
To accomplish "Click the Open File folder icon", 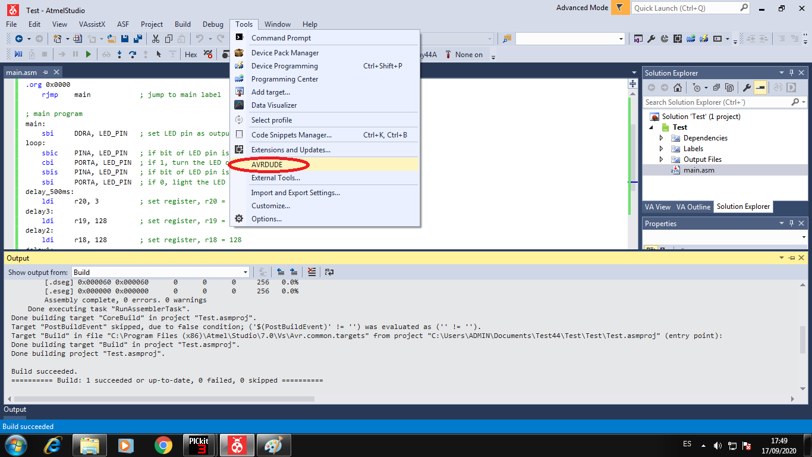I will (x=111, y=39).
